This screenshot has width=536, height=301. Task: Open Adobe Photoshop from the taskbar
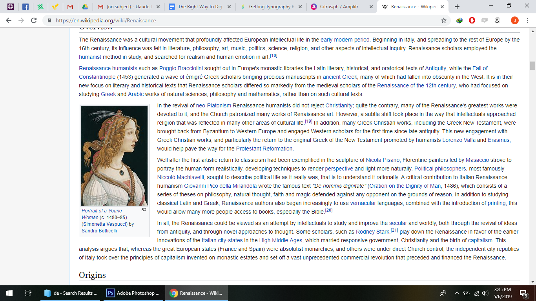click(x=133, y=293)
